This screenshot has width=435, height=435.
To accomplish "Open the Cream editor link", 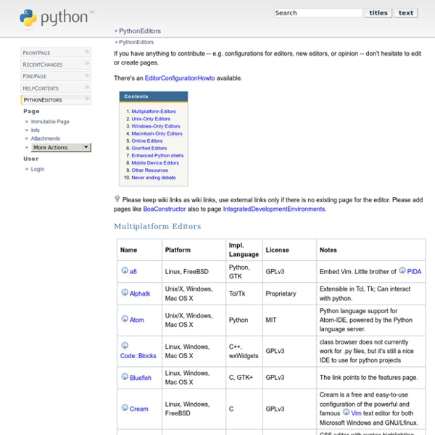I will tap(139, 409).
